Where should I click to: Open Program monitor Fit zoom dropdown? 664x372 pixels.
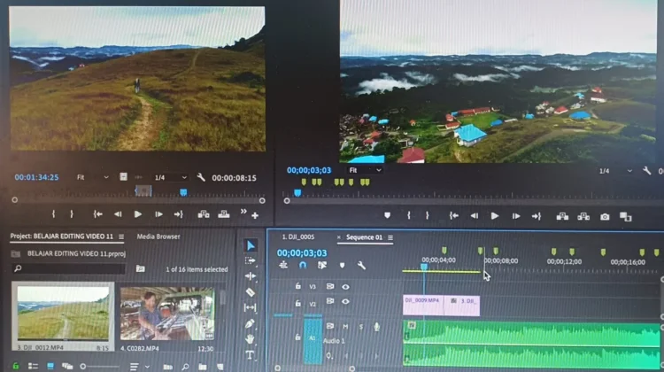click(365, 170)
